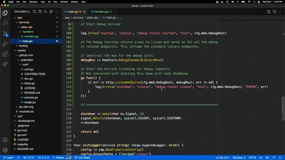Click the feedback icon in status bar
This screenshot has height=160, width=285.
tap(274, 158)
